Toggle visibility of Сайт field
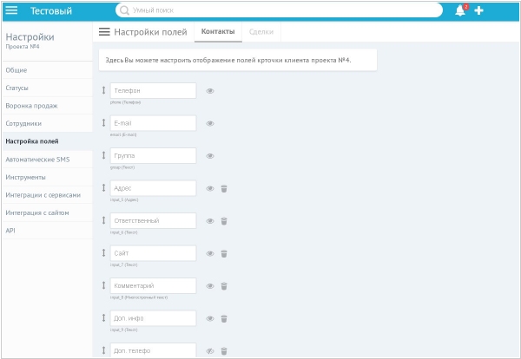This screenshot has width=521, height=359. click(x=210, y=253)
